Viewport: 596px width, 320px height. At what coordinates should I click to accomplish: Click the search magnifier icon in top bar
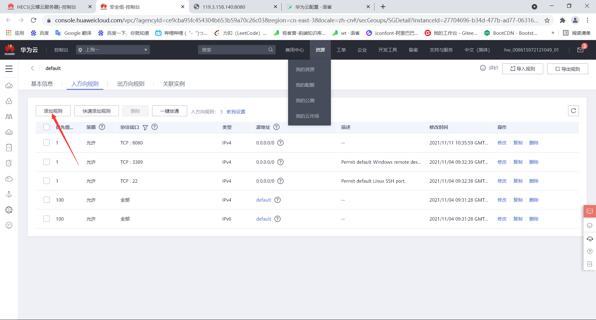pyautogui.click(x=271, y=50)
